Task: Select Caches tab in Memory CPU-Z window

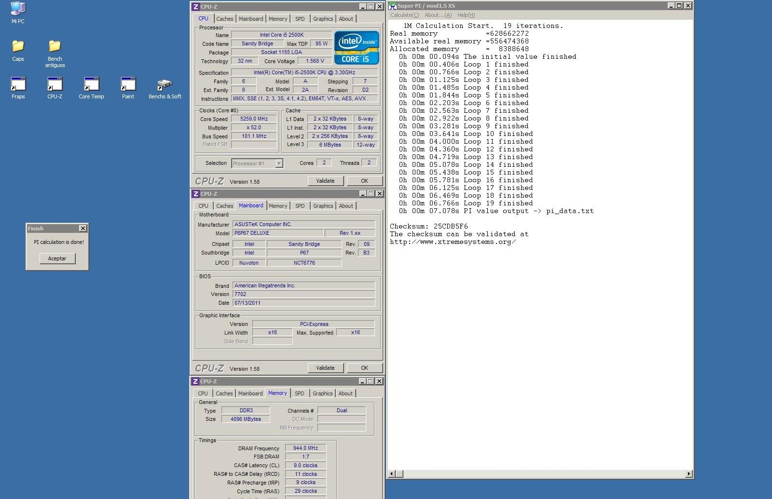Action: click(224, 393)
